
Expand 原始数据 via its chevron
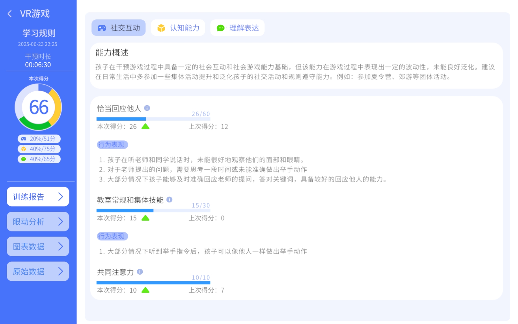[x=61, y=271]
